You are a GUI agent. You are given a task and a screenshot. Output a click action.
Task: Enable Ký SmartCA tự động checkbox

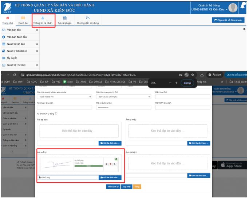click(56, 114)
